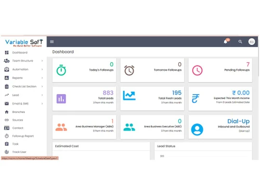The height and width of the screenshot is (195, 260).
Task: Click the rupee symbol income icon
Action: [196, 98]
